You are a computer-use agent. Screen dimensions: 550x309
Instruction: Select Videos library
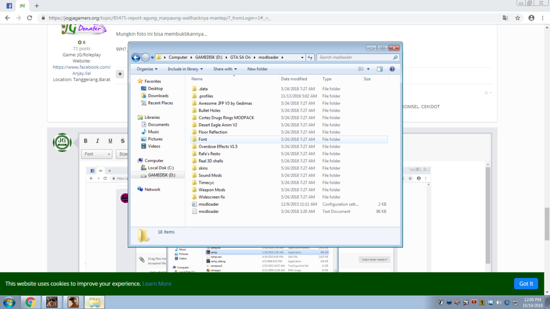pyautogui.click(x=154, y=146)
